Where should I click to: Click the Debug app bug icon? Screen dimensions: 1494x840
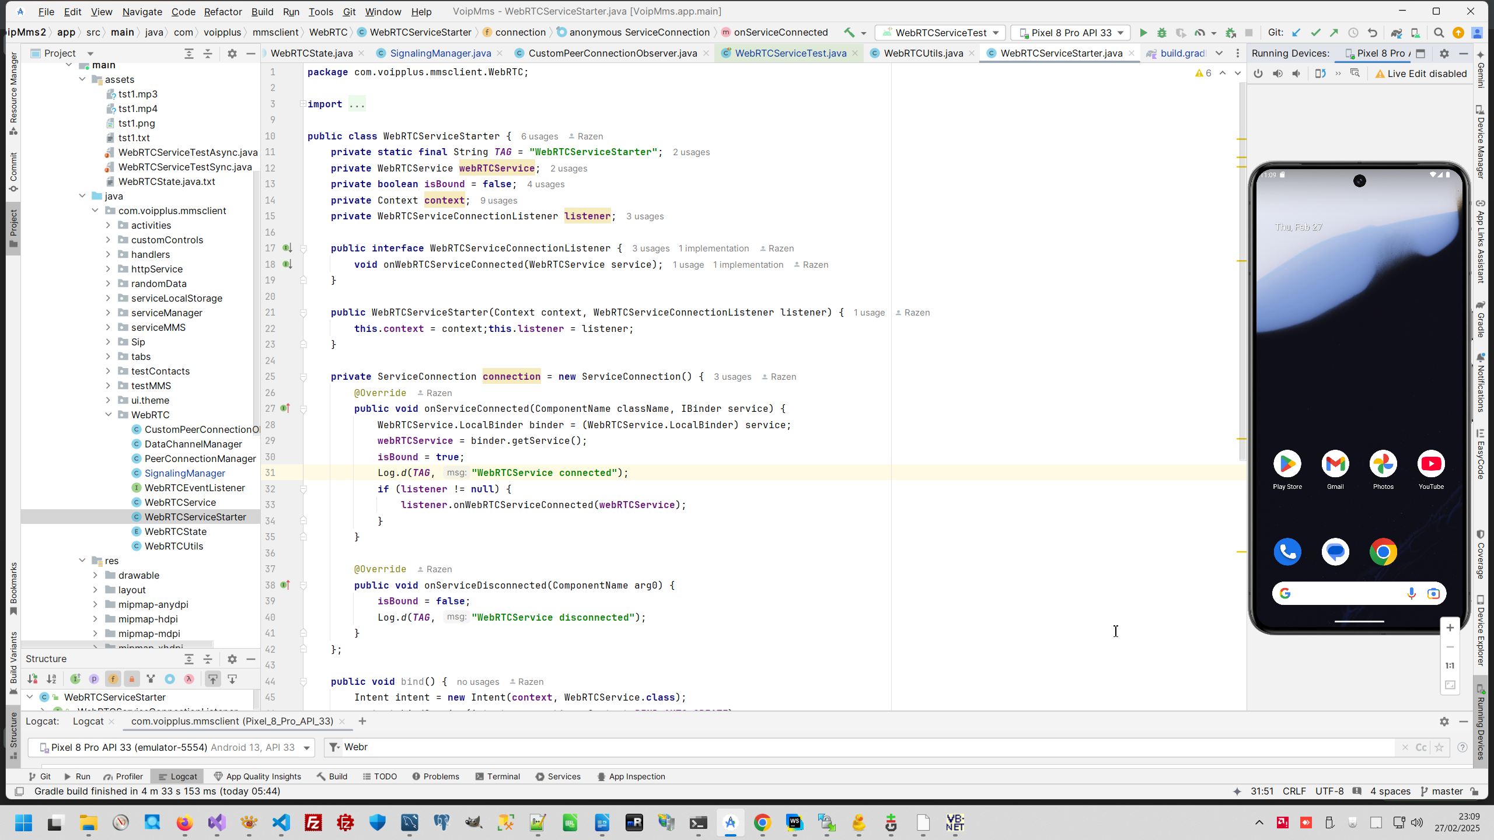[1161, 33]
